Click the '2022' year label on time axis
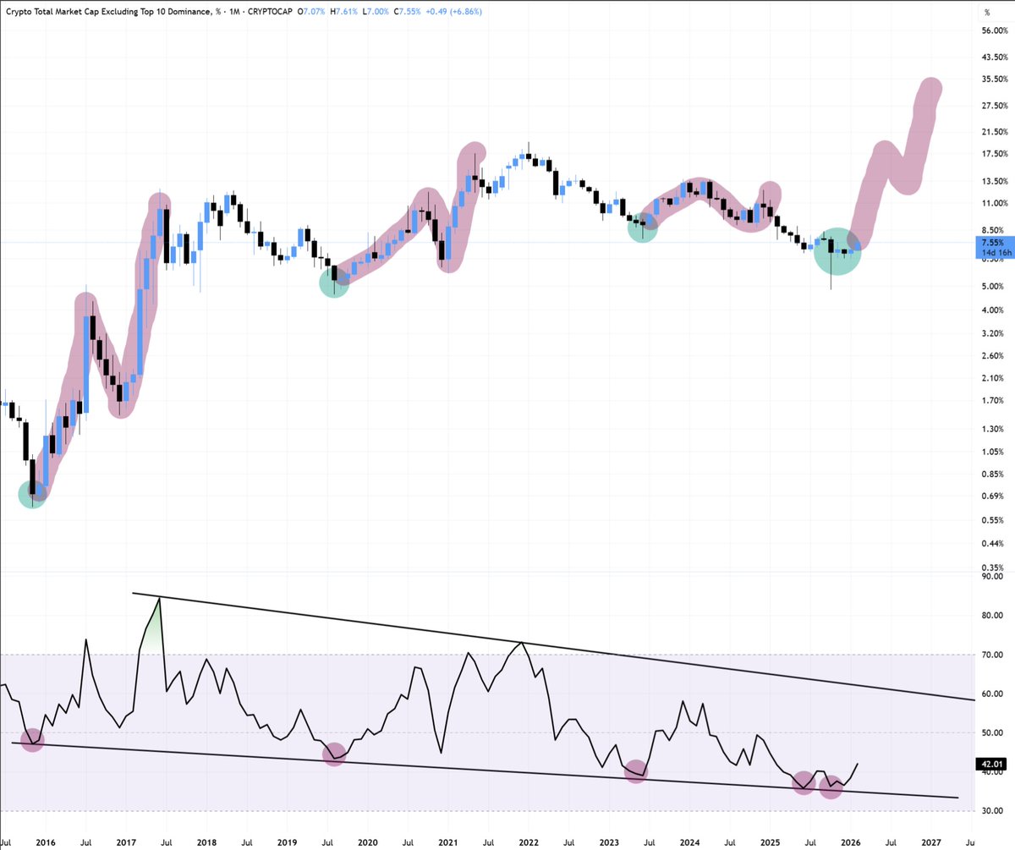The image size is (1015, 850). 529,842
